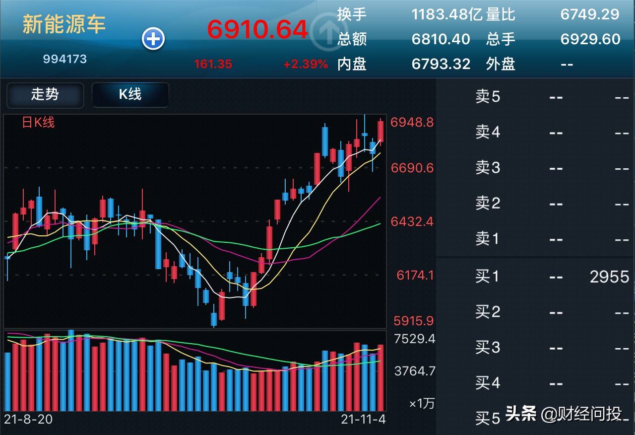Select the 卖5 order book row
This screenshot has width=635, height=435.
click(x=535, y=97)
